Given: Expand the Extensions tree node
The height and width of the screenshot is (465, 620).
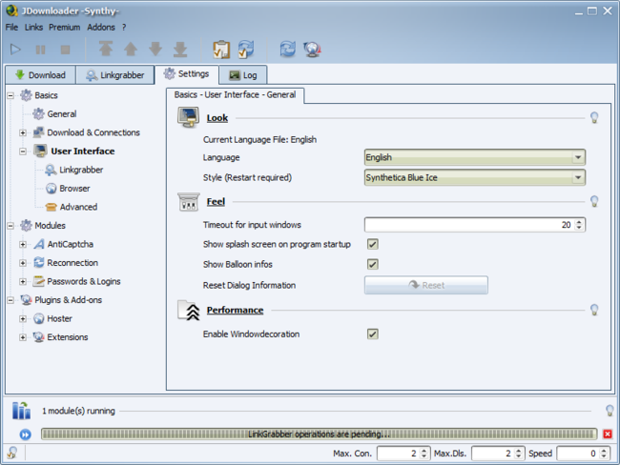Looking at the screenshot, I should pos(23,337).
